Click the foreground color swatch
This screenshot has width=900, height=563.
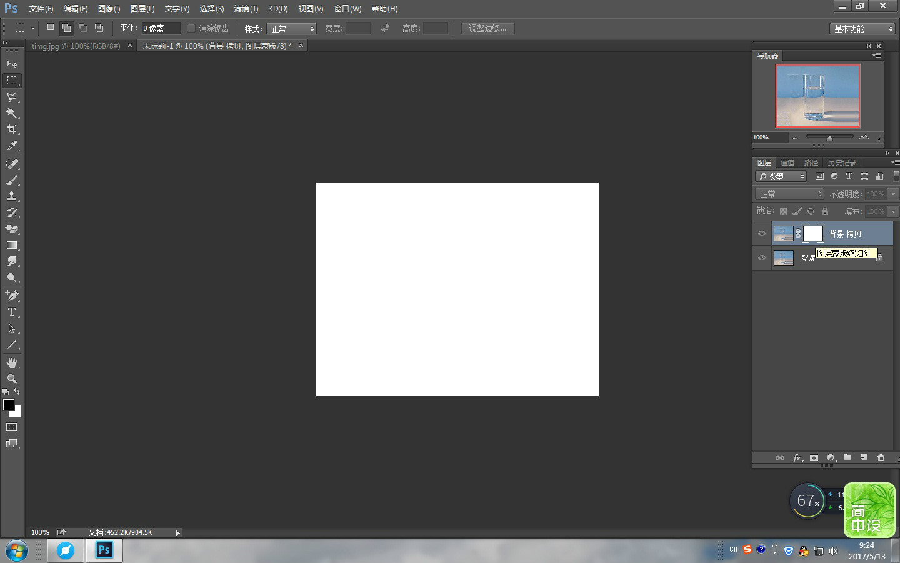click(9, 405)
